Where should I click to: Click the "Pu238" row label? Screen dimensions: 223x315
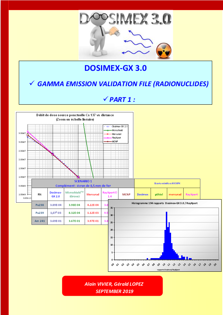(39, 205)
